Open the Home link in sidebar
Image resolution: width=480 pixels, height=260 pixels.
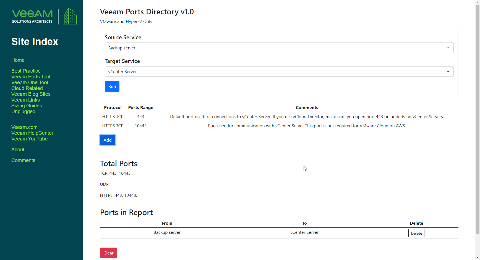(x=18, y=60)
